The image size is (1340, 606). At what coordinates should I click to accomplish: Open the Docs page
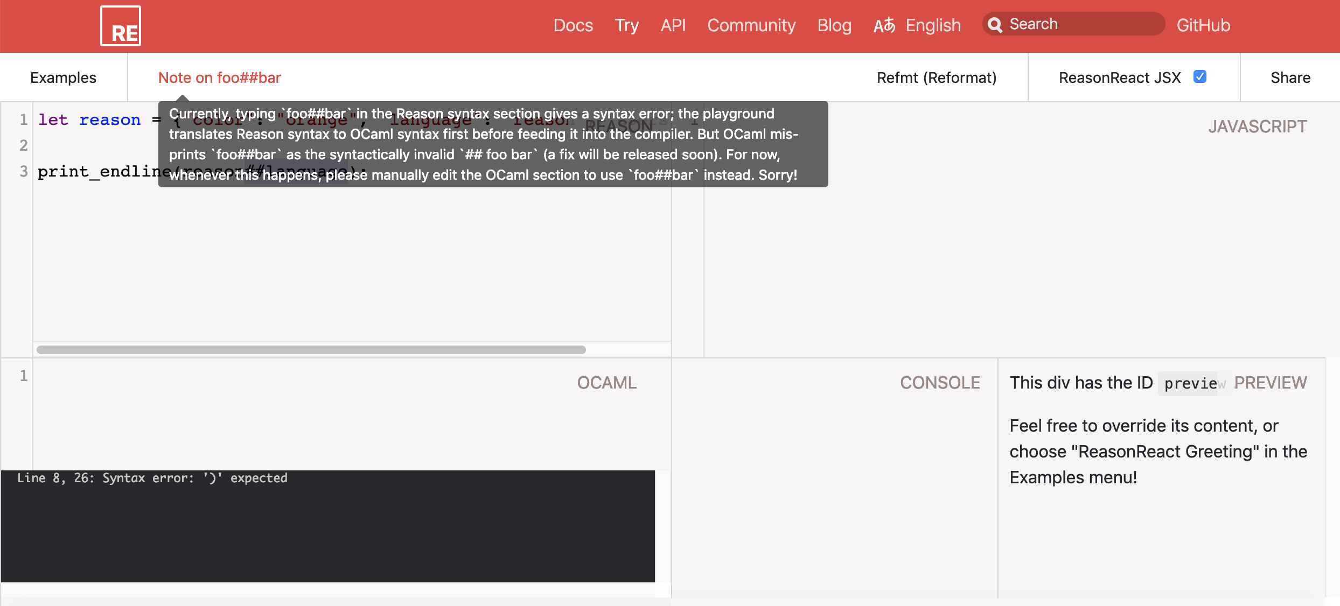(573, 25)
